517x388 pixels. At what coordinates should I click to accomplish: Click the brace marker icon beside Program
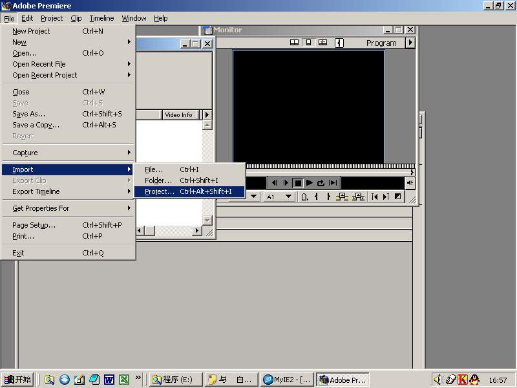pos(339,43)
